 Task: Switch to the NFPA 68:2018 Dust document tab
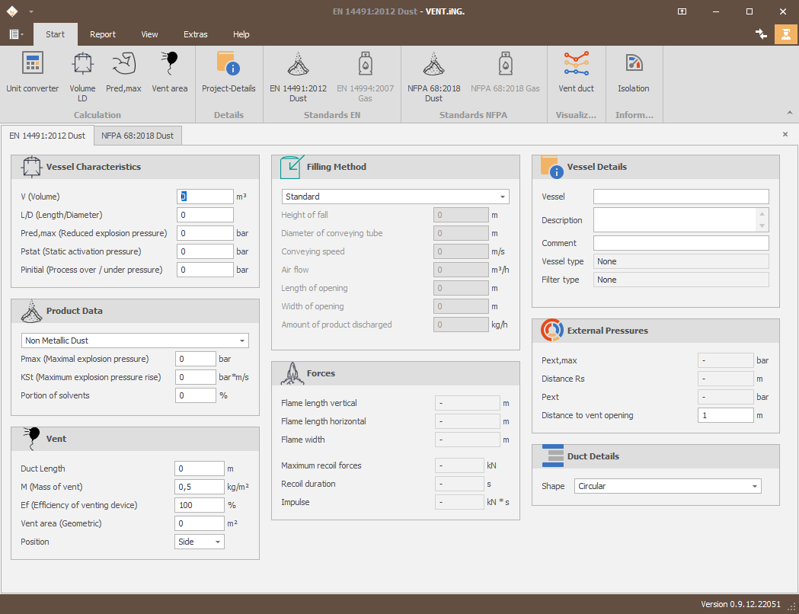click(138, 136)
